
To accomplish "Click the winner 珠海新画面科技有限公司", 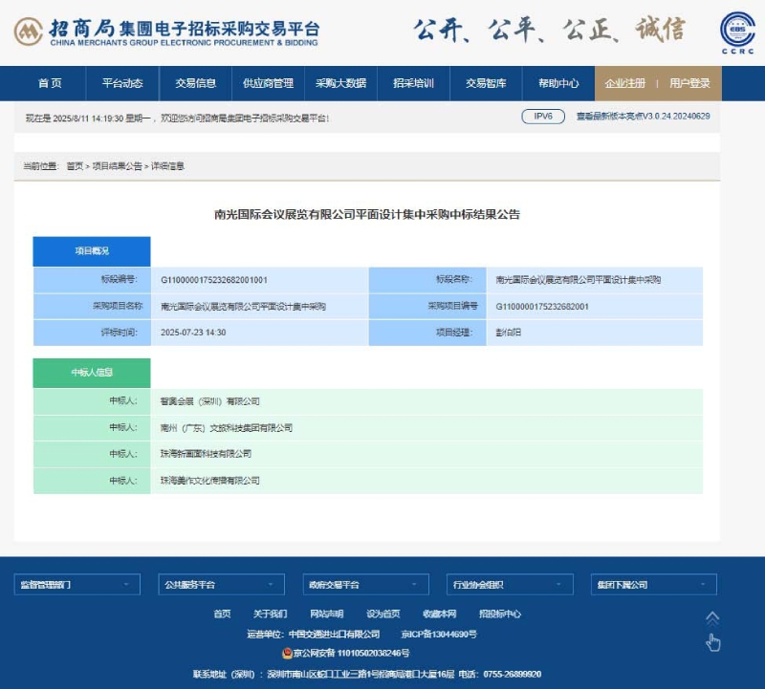I will [206, 454].
